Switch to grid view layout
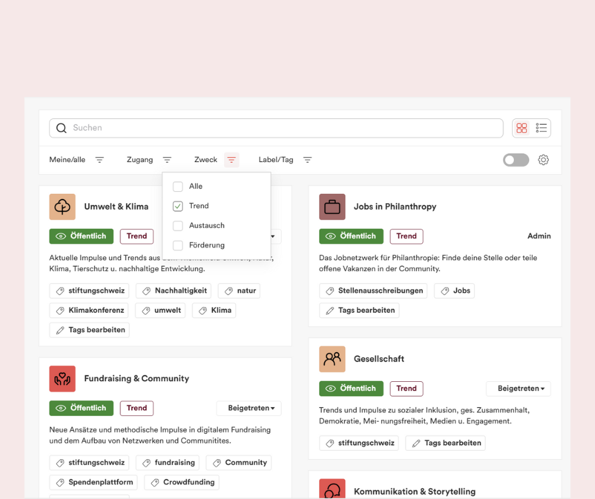 pos(522,128)
